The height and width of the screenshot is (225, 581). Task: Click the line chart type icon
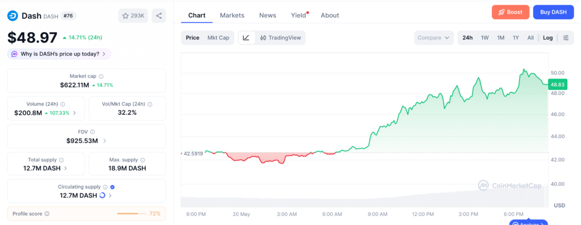point(246,38)
